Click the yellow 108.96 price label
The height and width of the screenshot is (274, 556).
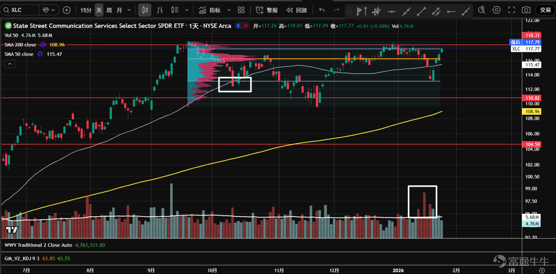point(532,111)
